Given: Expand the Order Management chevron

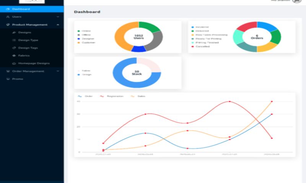Looking at the screenshot, I should [58, 71].
